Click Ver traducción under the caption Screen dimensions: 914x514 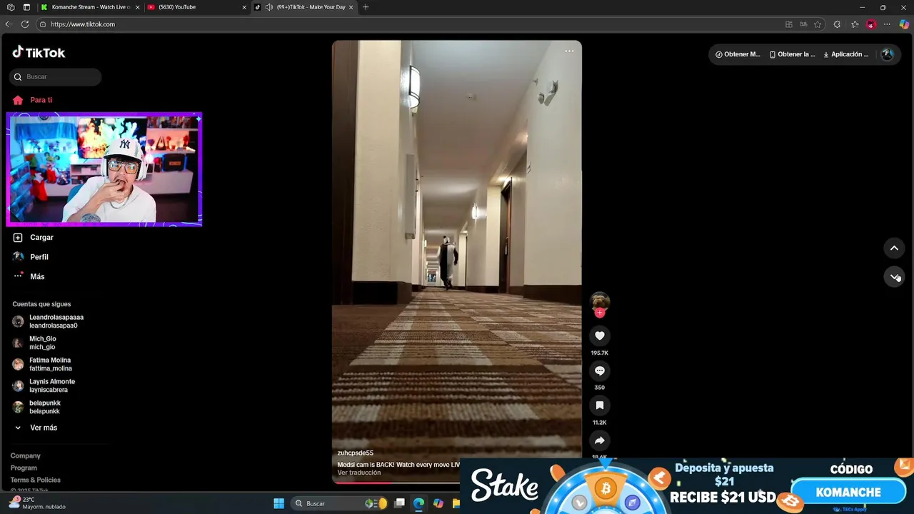(359, 473)
